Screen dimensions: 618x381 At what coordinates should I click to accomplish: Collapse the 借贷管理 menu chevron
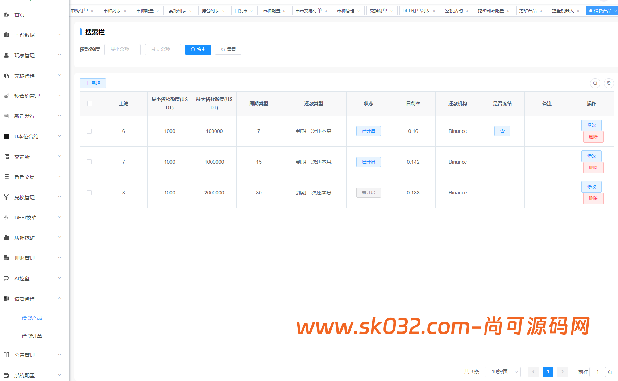pos(59,298)
